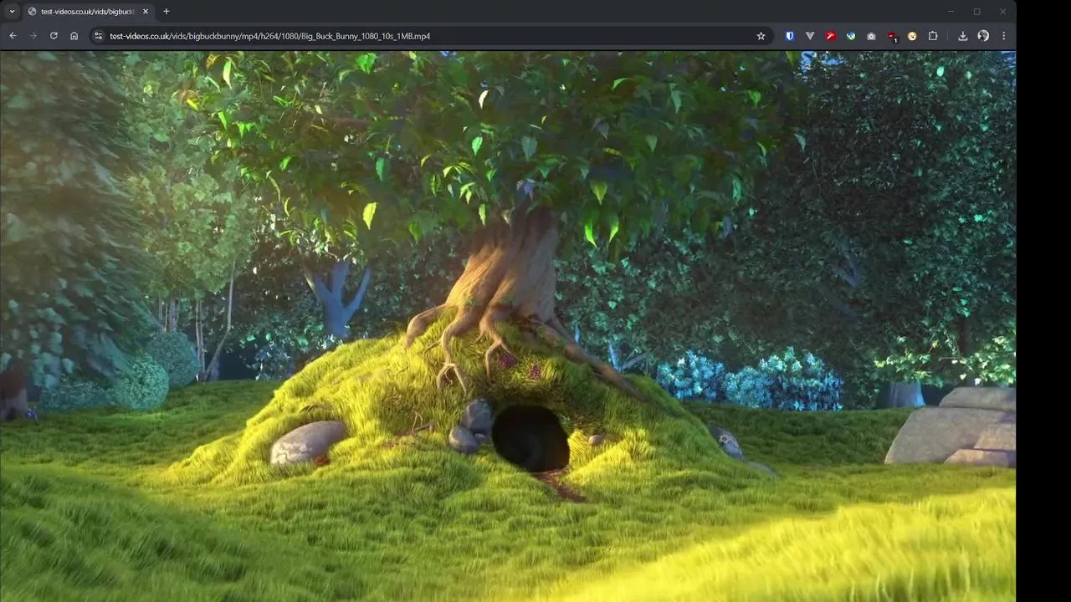Open the red pickaxe extension
Image resolution: width=1071 pixels, height=602 pixels.
pyautogui.click(x=830, y=36)
